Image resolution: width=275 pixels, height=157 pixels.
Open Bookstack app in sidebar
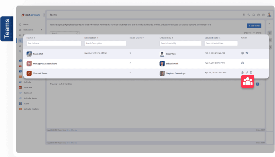(x=28, y=93)
